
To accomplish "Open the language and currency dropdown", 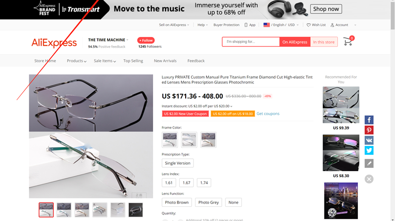I will pos(281,25).
